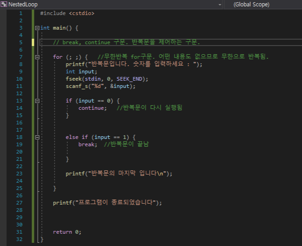Click the NestedLoop project icon

[4, 4]
